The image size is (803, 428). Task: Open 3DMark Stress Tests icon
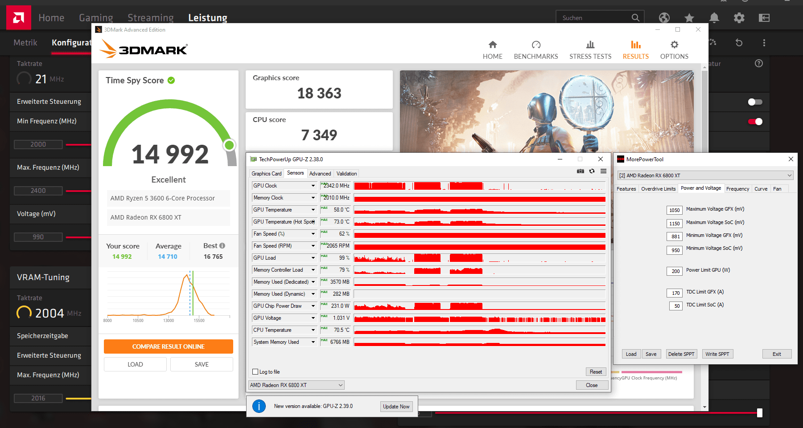(x=590, y=45)
